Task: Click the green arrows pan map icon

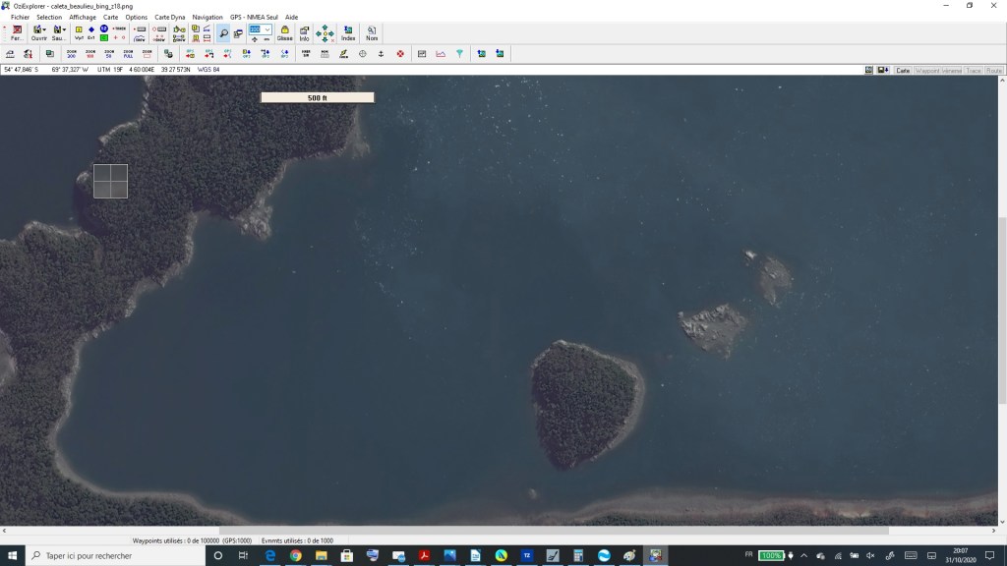Action: pos(325,33)
